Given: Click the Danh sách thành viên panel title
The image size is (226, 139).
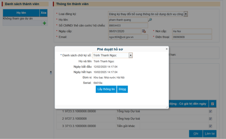Looking at the screenshot, I should pyautogui.click(x=22, y=4).
